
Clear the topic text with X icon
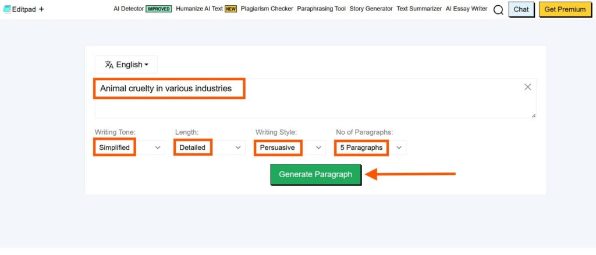[x=527, y=87]
